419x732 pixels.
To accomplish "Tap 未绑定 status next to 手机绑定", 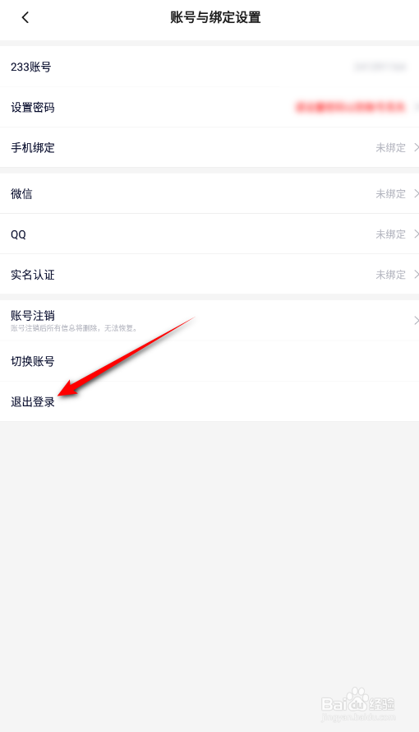I will [390, 147].
